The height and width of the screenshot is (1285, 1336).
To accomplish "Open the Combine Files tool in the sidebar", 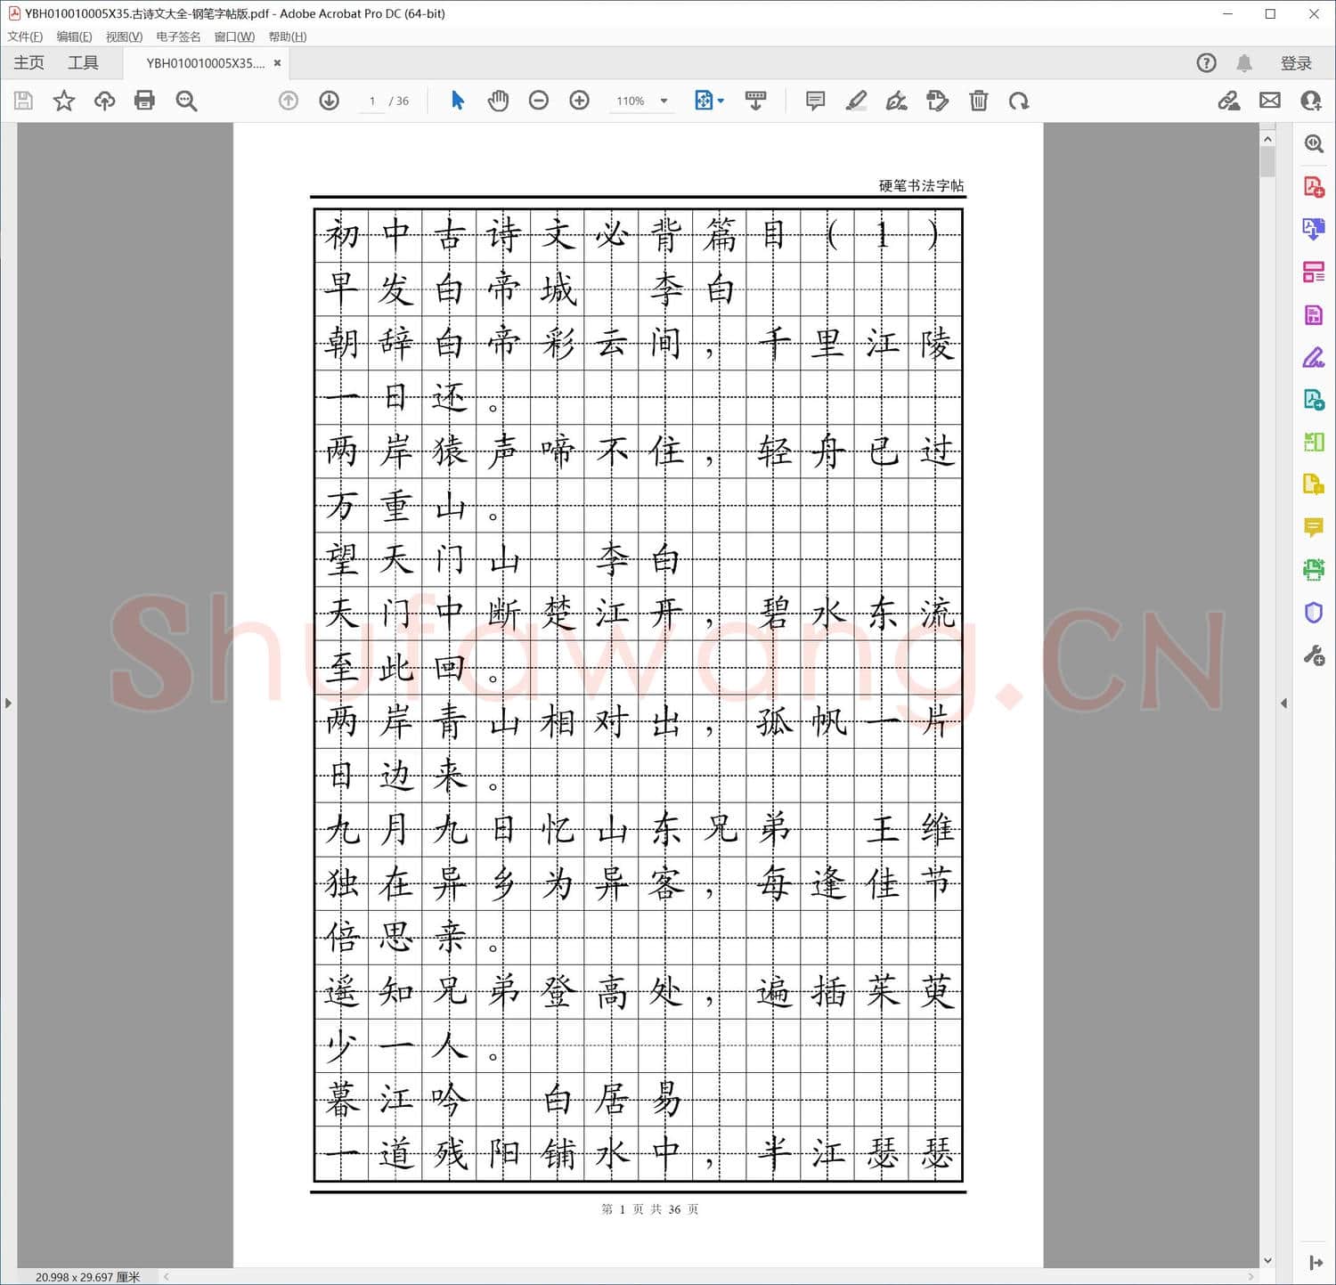I will 1314,484.
